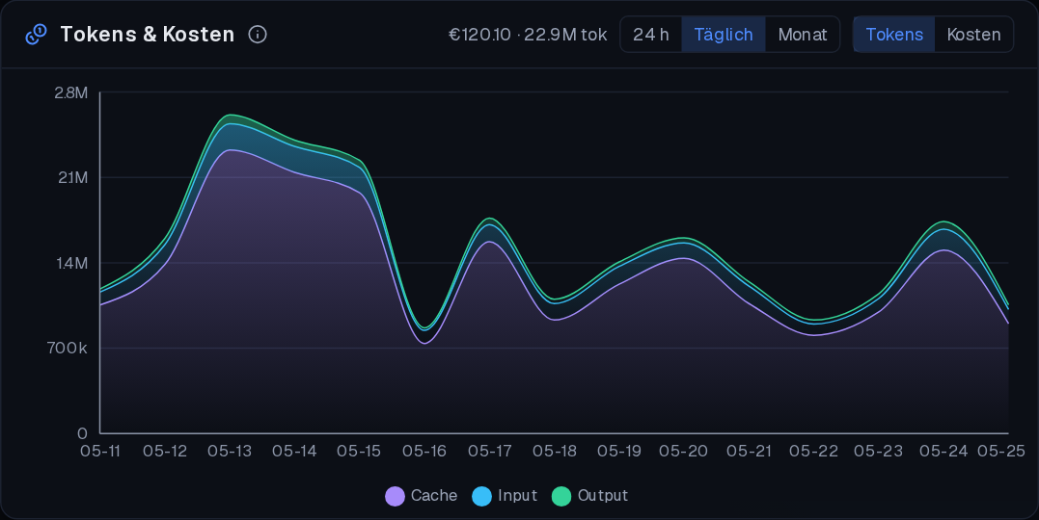Click the 1.4M y-axis label
The height and width of the screenshot is (520, 1039).
click(x=71, y=263)
